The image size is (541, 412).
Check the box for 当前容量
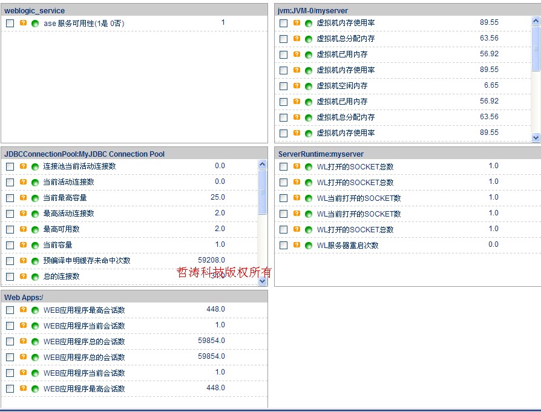tap(10, 245)
